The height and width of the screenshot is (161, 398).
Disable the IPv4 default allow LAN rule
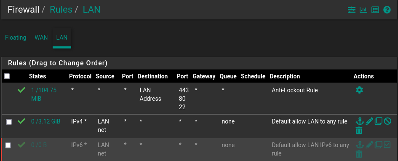[387, 121]
